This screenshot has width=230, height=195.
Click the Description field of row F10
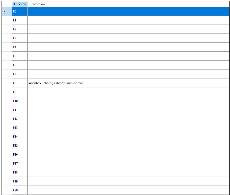(128, 101)
